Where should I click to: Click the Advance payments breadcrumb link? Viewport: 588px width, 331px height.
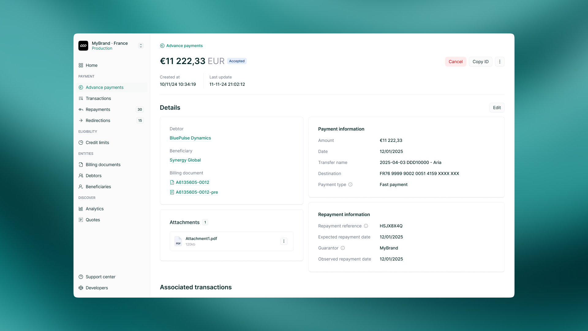[x=184, y=45]
